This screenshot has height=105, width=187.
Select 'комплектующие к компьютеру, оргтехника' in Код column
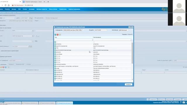(67, 66)
